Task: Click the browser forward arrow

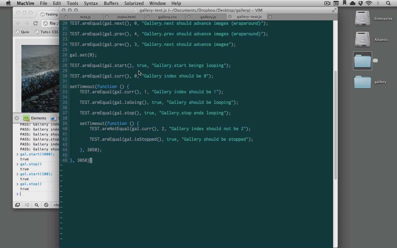Action: pyautogui.click(x=27, y=23)
